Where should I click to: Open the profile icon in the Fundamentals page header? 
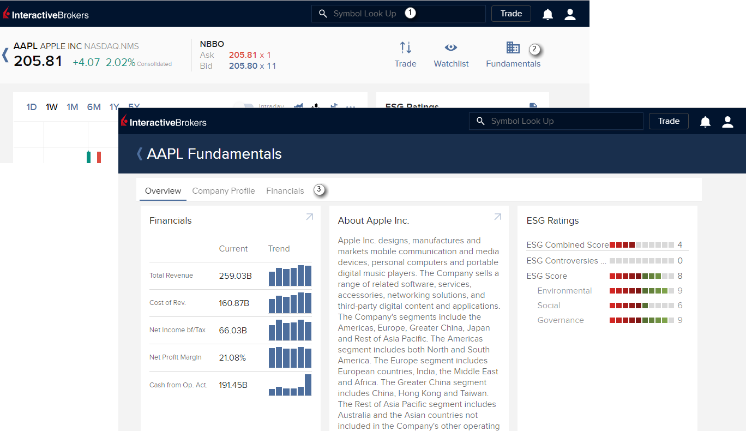pos(727,122)
